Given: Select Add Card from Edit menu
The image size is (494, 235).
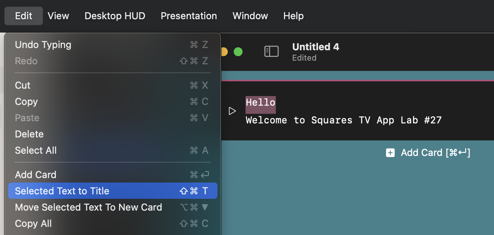Looking at the screenshot, I should [x=35, y=175].
